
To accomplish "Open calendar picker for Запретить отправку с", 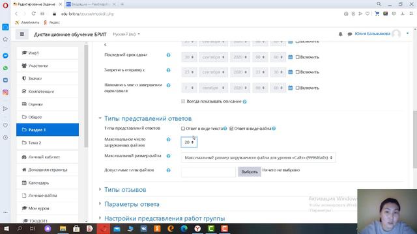I will point(291,72).
